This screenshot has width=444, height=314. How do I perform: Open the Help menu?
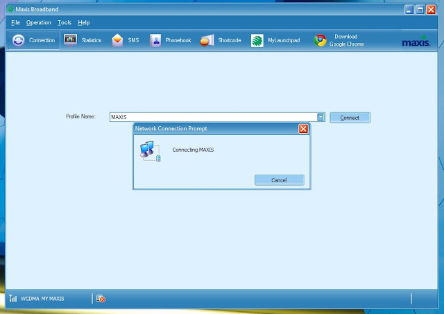[x=83, y=23]
